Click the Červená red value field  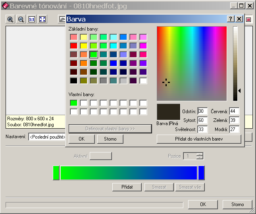tap(234, 111)
